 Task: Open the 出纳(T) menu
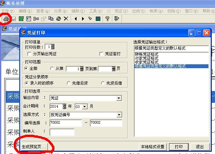(139, 11)
